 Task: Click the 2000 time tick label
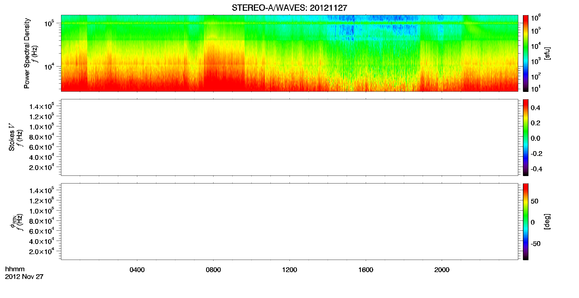[442, 270]
